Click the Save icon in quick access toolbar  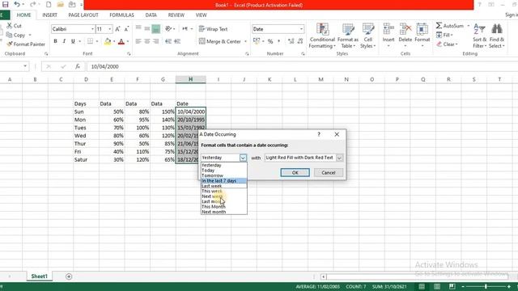pyautogui.click(x=6, y=5)
